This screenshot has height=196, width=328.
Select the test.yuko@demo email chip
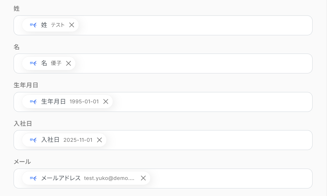point(86,178)
